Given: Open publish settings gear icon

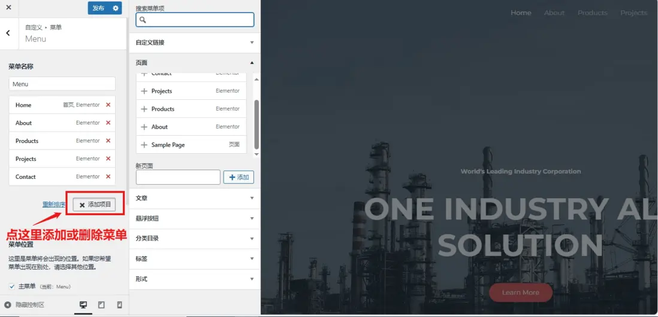Looking at the screenshot, I should coord(116,8).
